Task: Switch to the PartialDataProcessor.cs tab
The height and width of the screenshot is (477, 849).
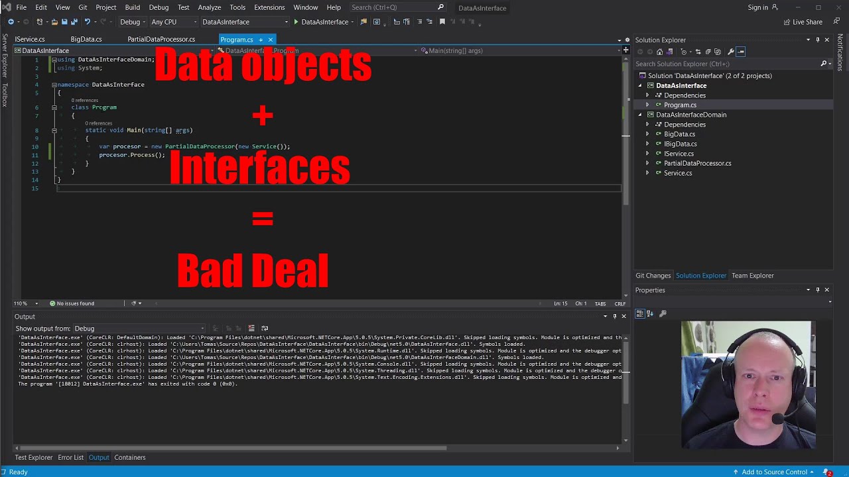Action: coord(161,40)
